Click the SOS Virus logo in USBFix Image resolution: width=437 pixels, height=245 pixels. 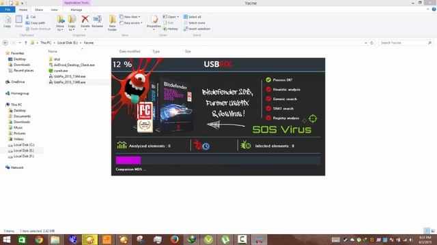(282, 129)
